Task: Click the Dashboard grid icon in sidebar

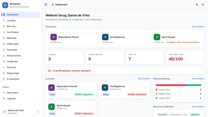Action: (x=4, y=15)
